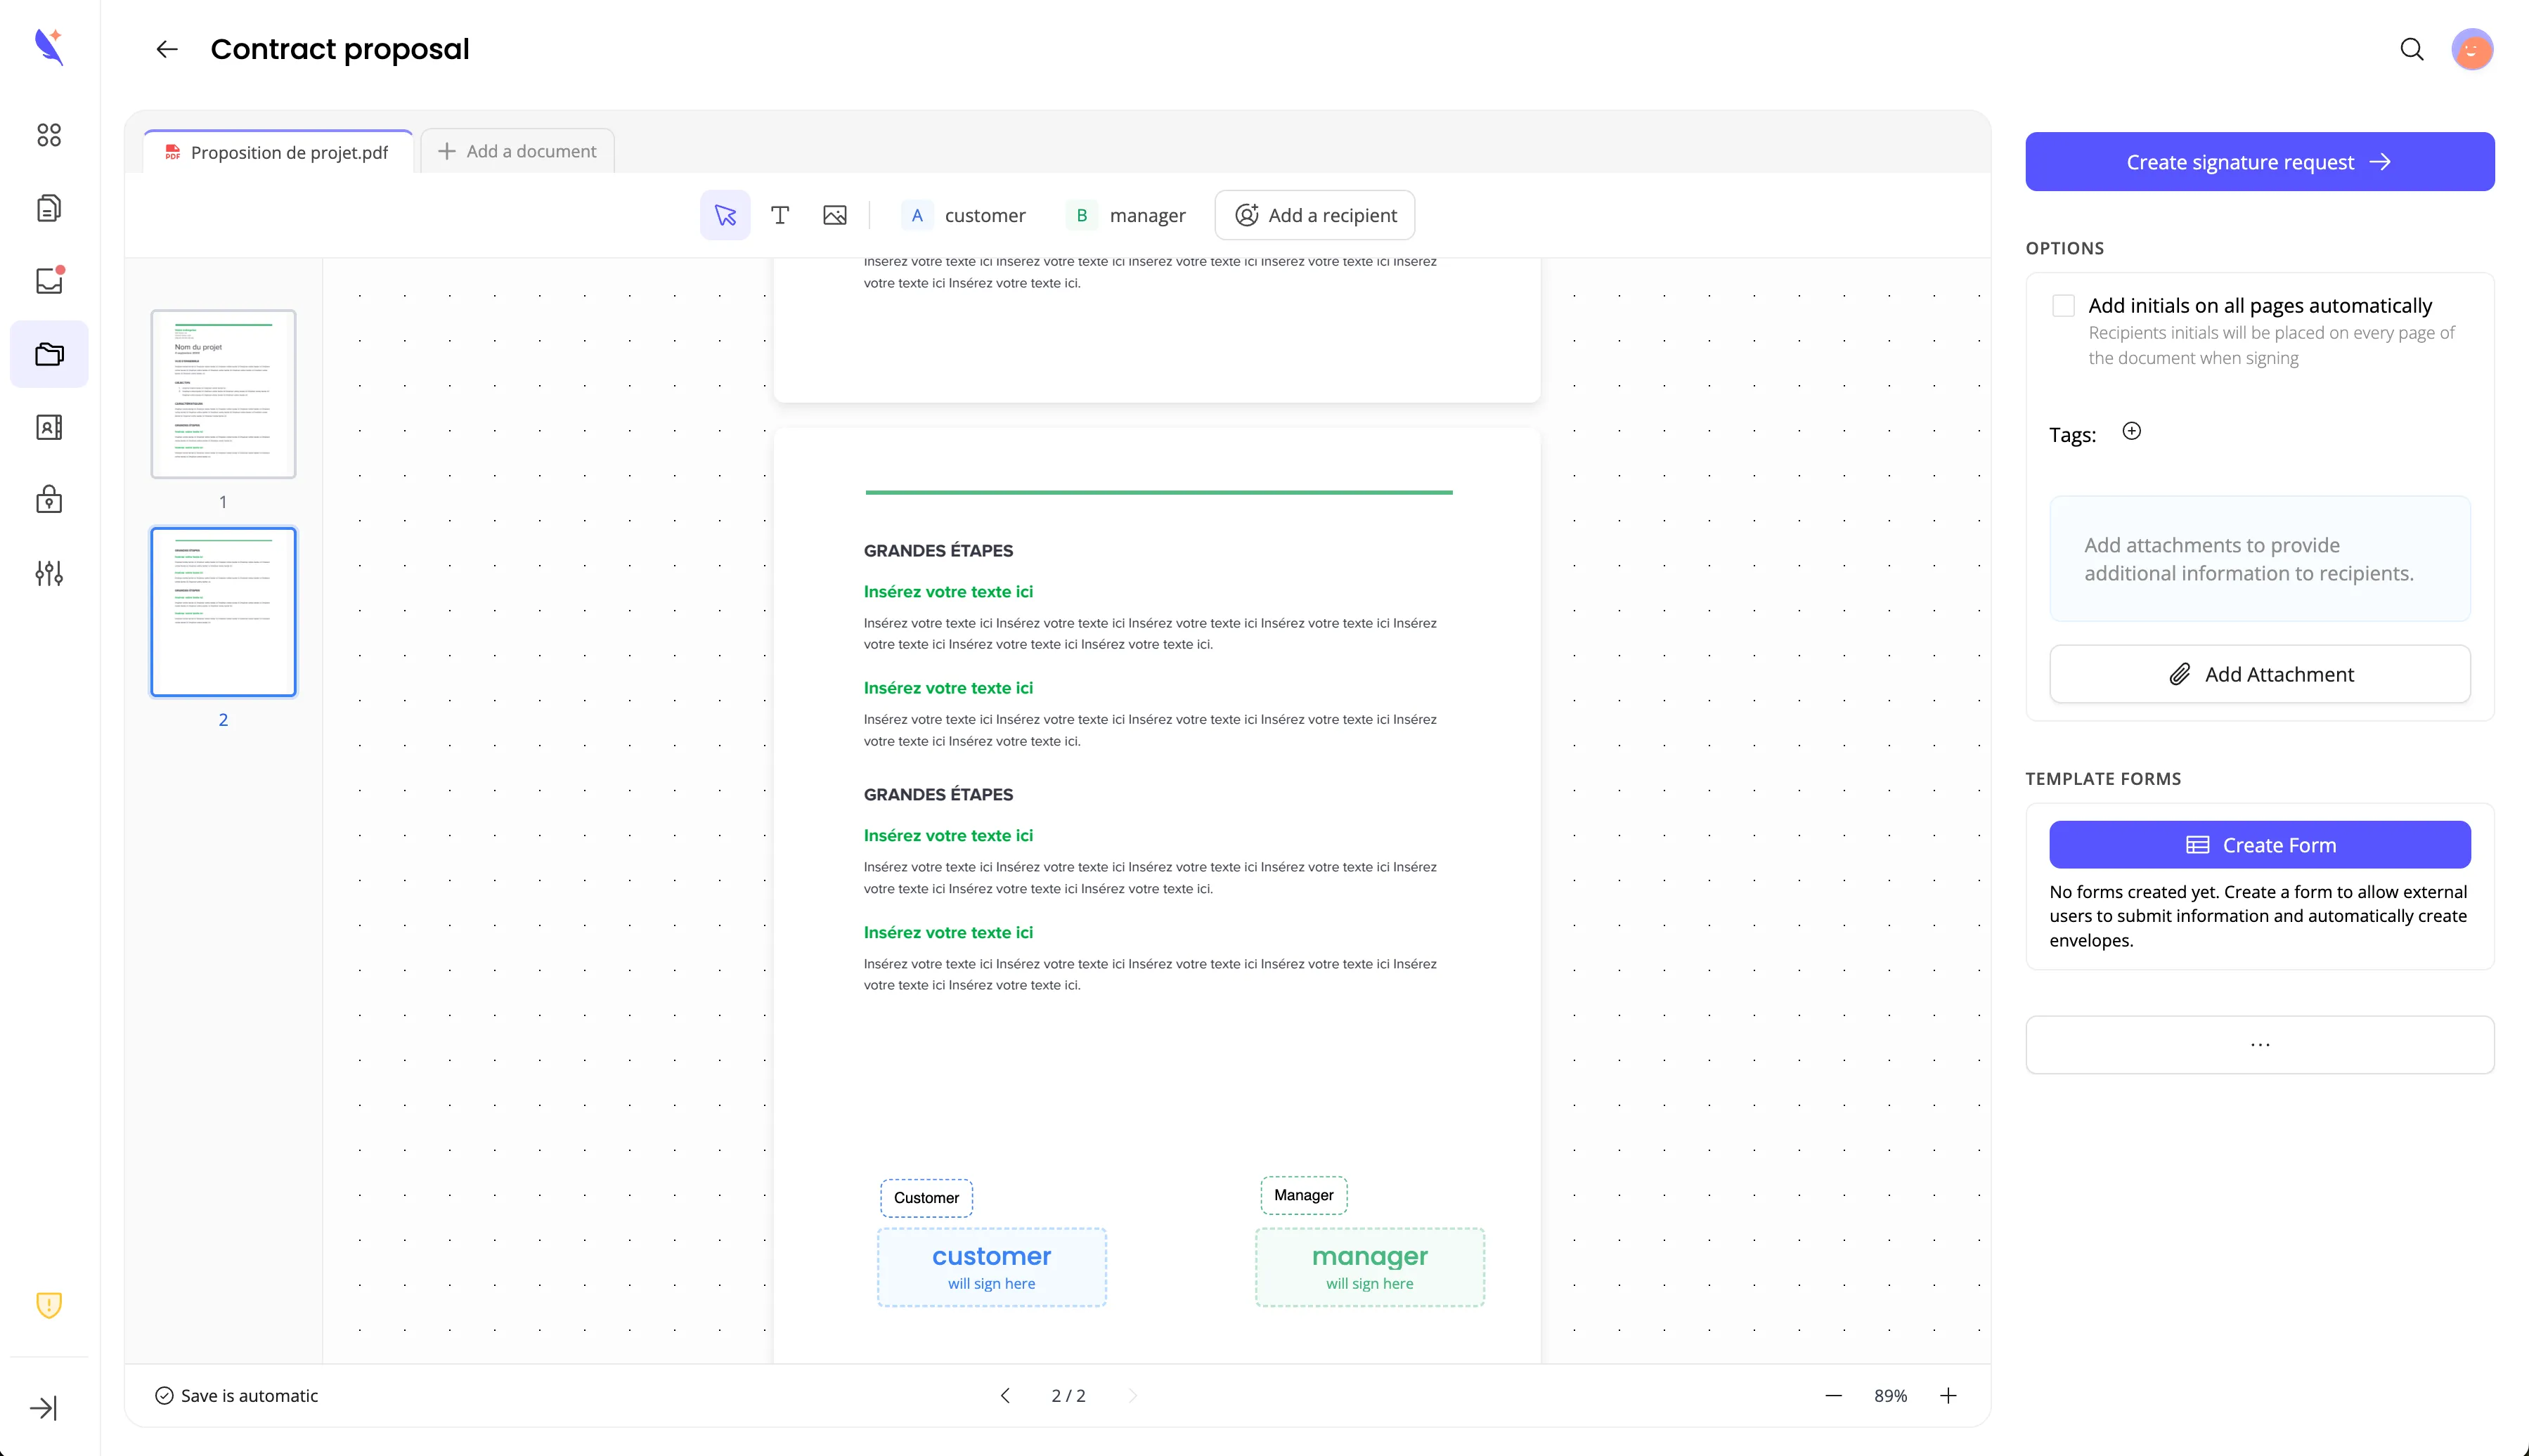2529x1456 pixels.
Task: Open the lock/security icon in sidebar
Action: click(x=49, y=499)
